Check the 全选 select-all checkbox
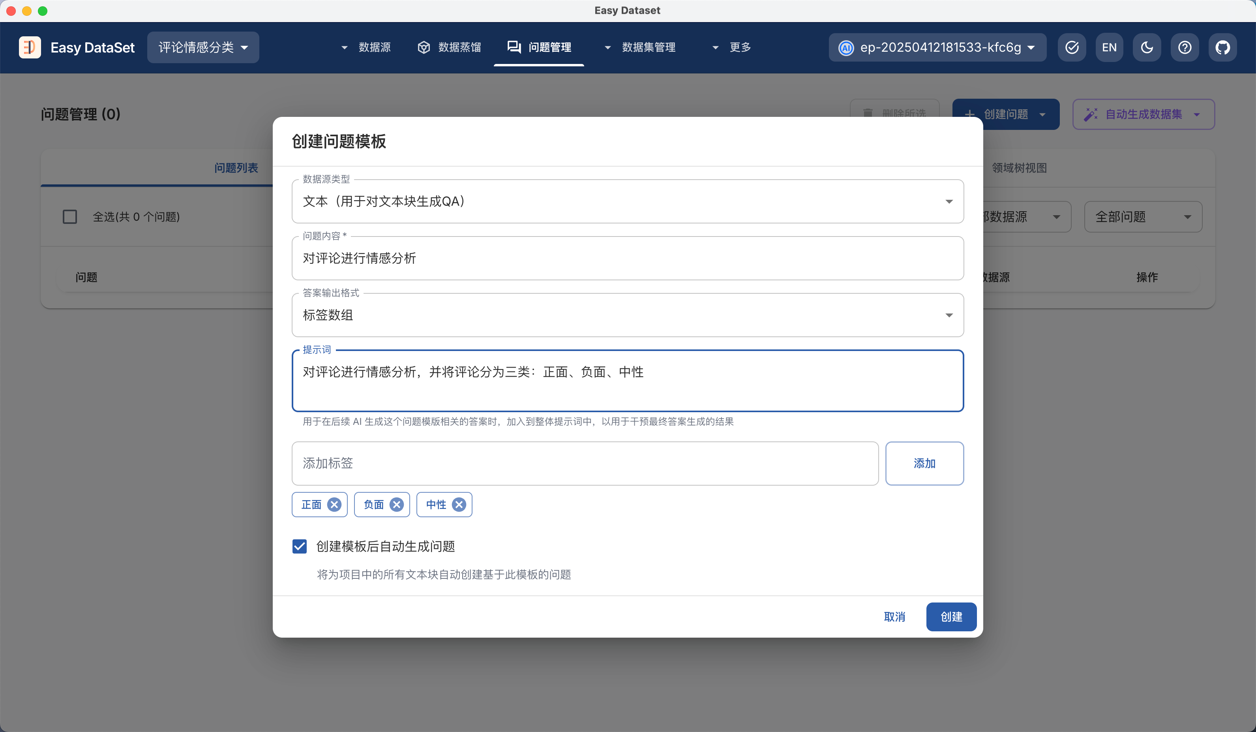Viewport: 1256px width, 732px height. [70, 217]
